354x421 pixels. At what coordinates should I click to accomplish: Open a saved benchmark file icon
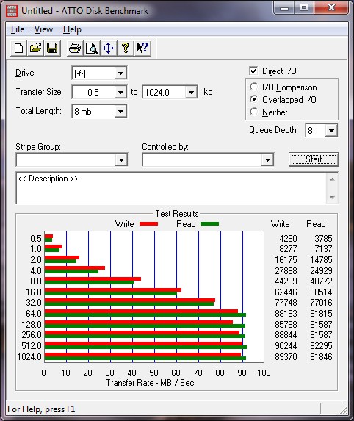[x=35, y=48]
